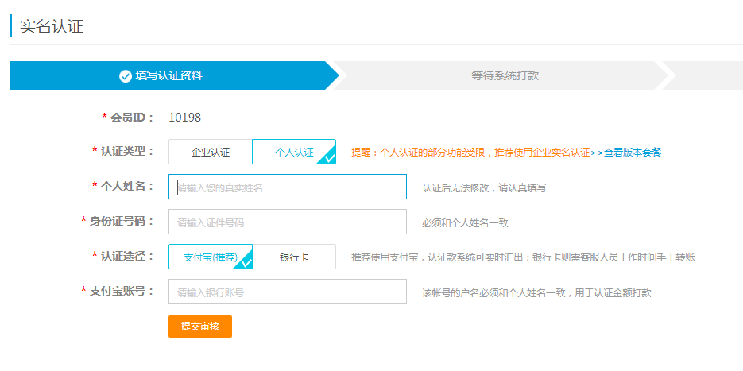Click into the 身份证号码 input box
Image resolution: width=743 pixels, height=371 pixels.
pos(287,222)
